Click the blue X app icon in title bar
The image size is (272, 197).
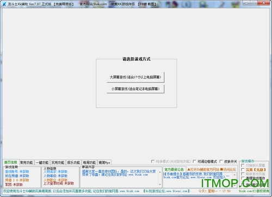tap(4, 4)
